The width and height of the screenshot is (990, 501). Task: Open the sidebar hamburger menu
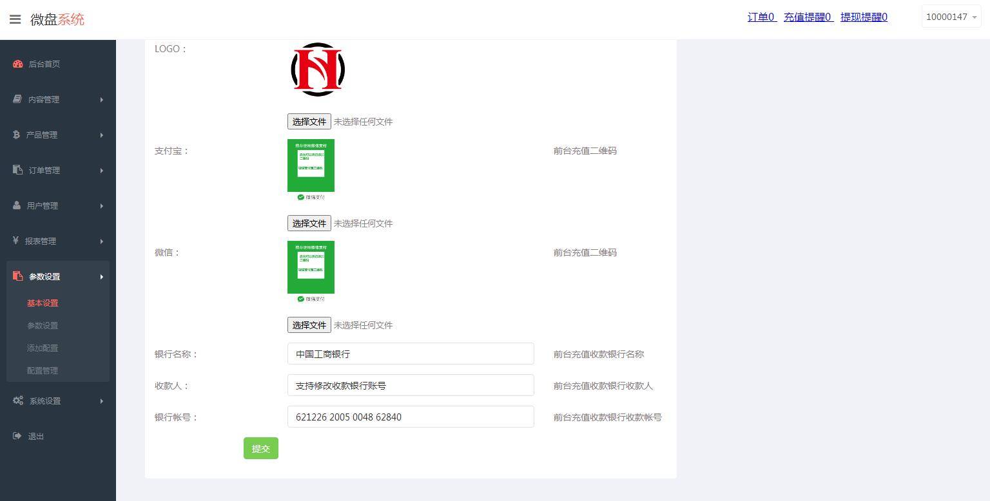coord(15,19)
